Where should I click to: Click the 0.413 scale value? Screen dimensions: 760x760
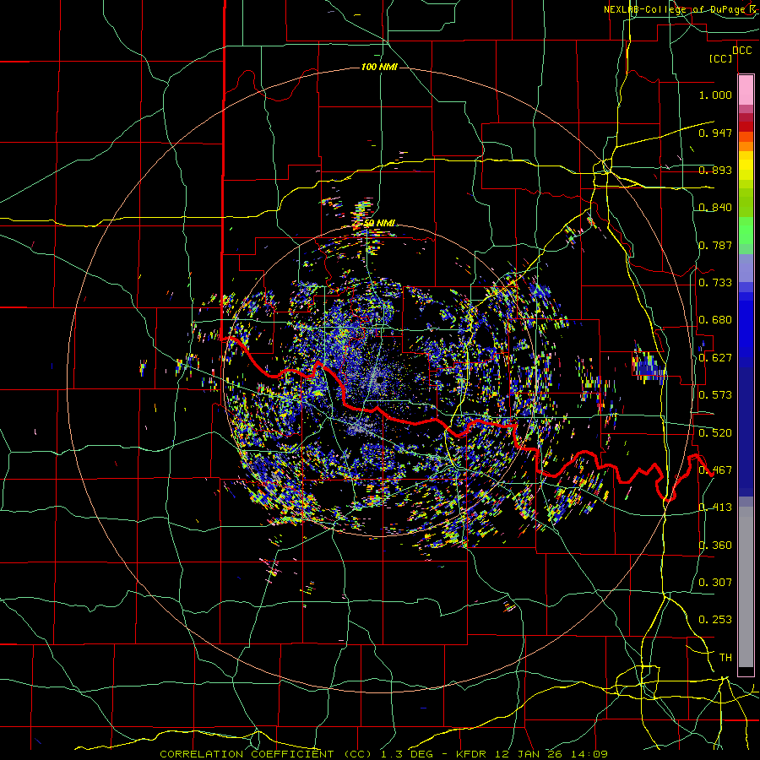tap(715, 508)
